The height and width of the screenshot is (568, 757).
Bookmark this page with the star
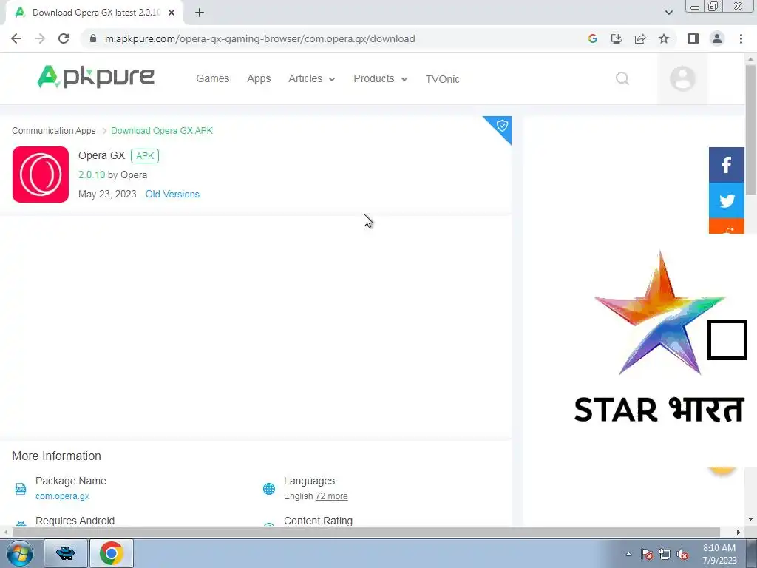[x=664, y=38]
